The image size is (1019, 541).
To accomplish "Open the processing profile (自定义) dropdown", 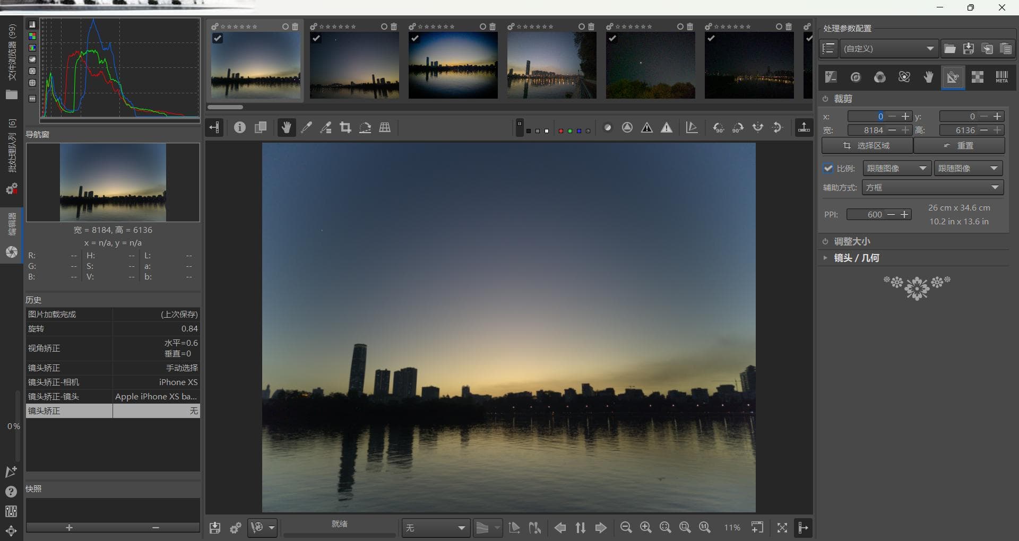I will coord(890,49).
